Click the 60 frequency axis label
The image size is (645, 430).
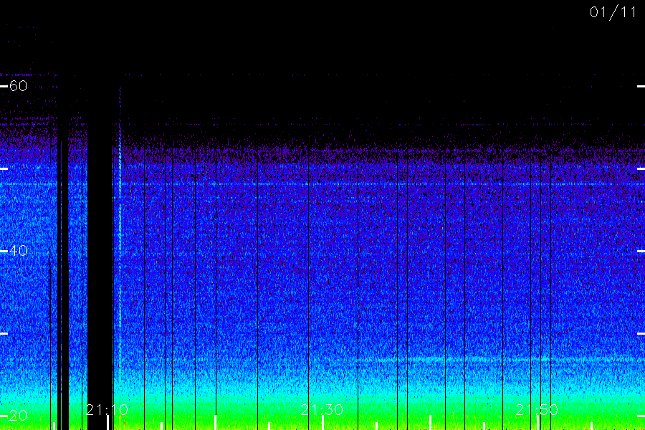(18, 86)
